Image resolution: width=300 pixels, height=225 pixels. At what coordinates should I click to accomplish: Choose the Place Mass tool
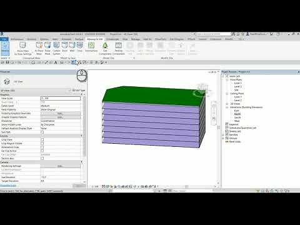(x=47, y=48)
